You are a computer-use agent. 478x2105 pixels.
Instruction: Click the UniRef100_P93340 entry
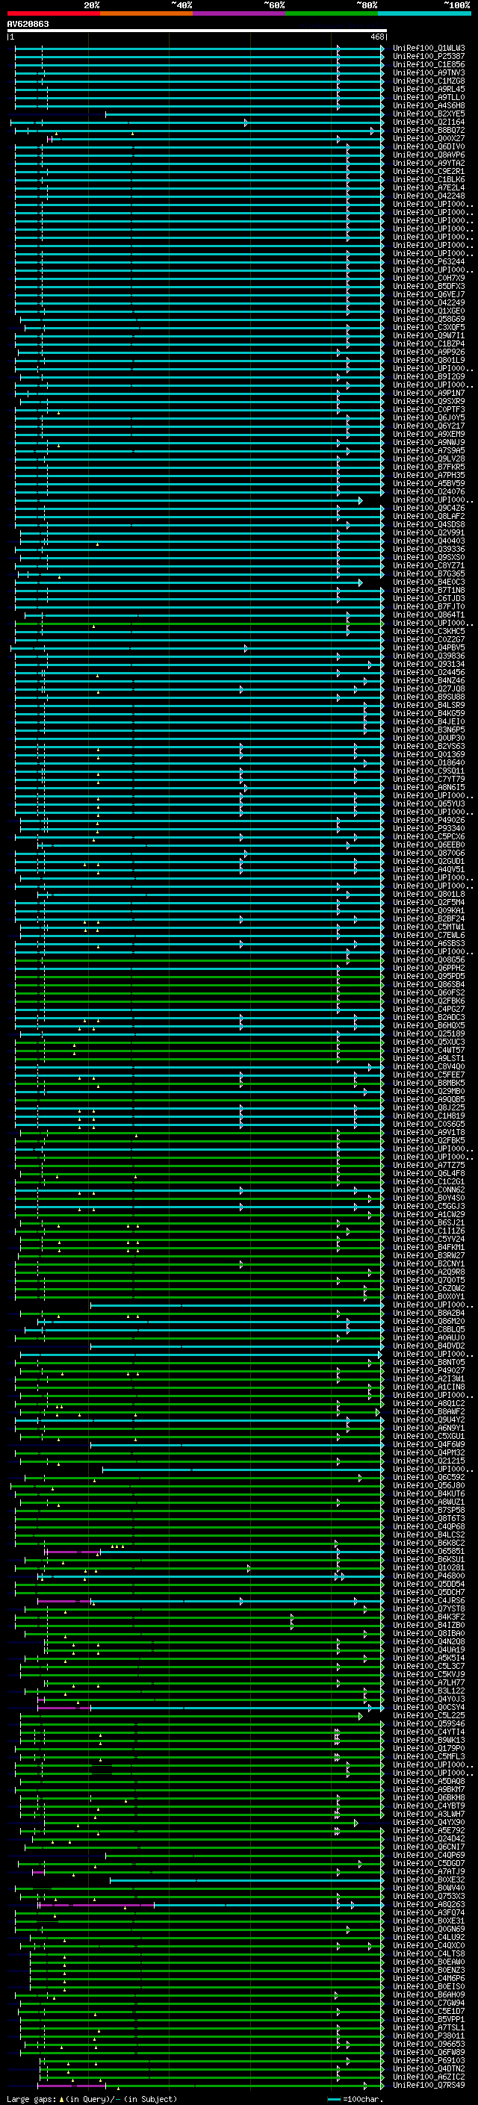coord(429,828)
